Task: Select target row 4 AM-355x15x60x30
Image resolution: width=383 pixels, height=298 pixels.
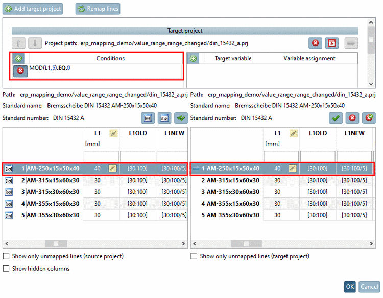Action: click(282, 204)
